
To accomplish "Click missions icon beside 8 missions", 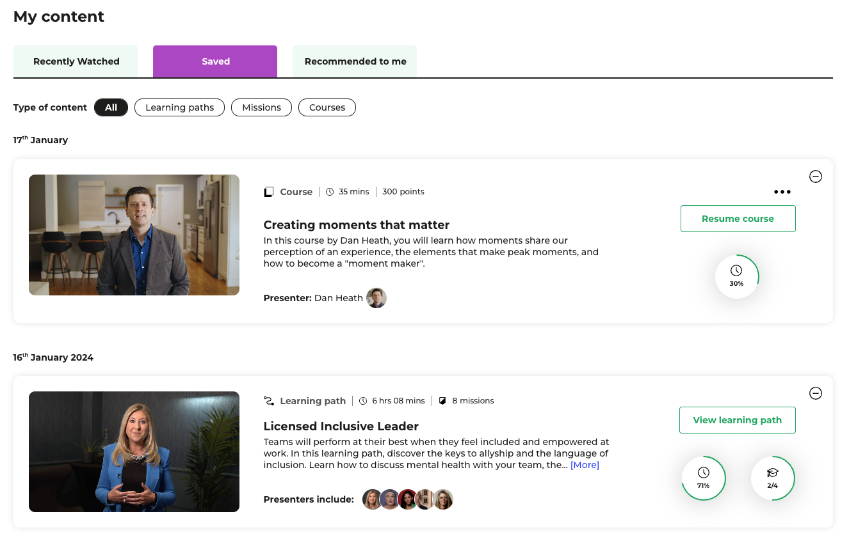I will coord(442,401).
